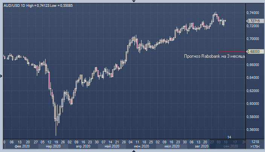The height and width of the screenshot is (152, 265).
Task: Click фев.2020 month label
Action: coord(22,146)
